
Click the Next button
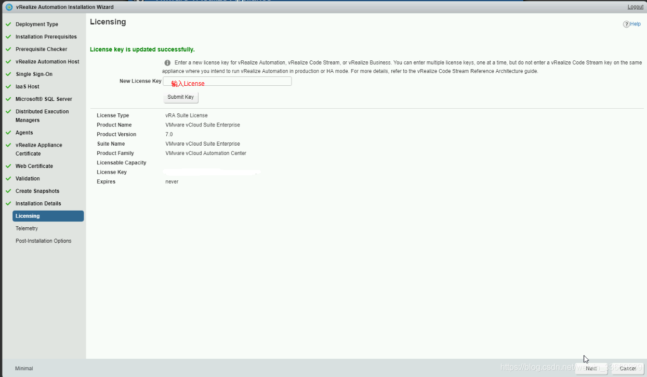pyautogui.click(x=591, y=368)
